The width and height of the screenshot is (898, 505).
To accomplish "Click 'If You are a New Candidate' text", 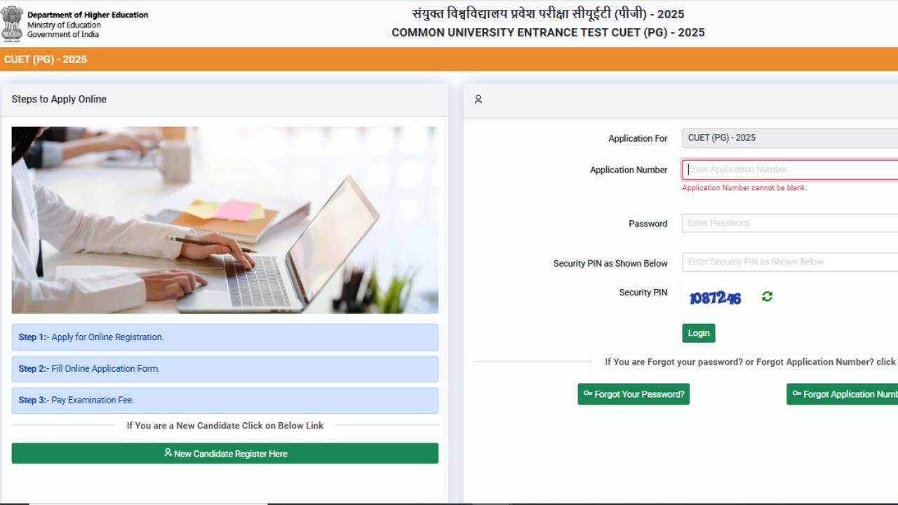I will (225, 426).
